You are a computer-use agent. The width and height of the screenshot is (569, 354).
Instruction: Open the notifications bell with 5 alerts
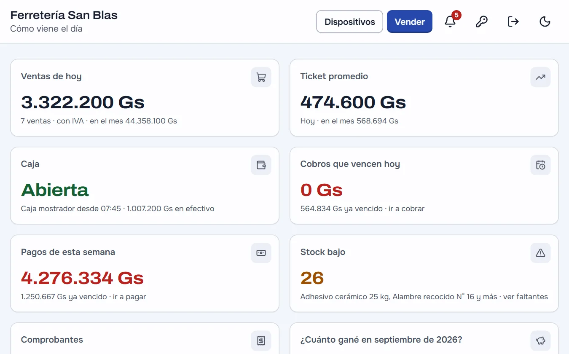(x=450, y=21)
